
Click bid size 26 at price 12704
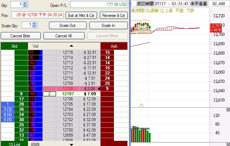click(x=21, y=109)
